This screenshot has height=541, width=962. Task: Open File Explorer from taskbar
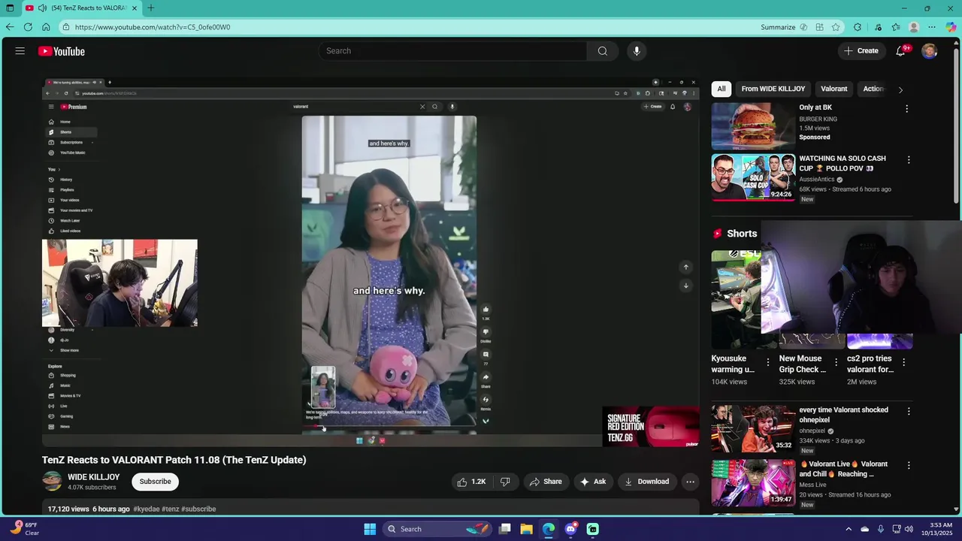[526, 529]
